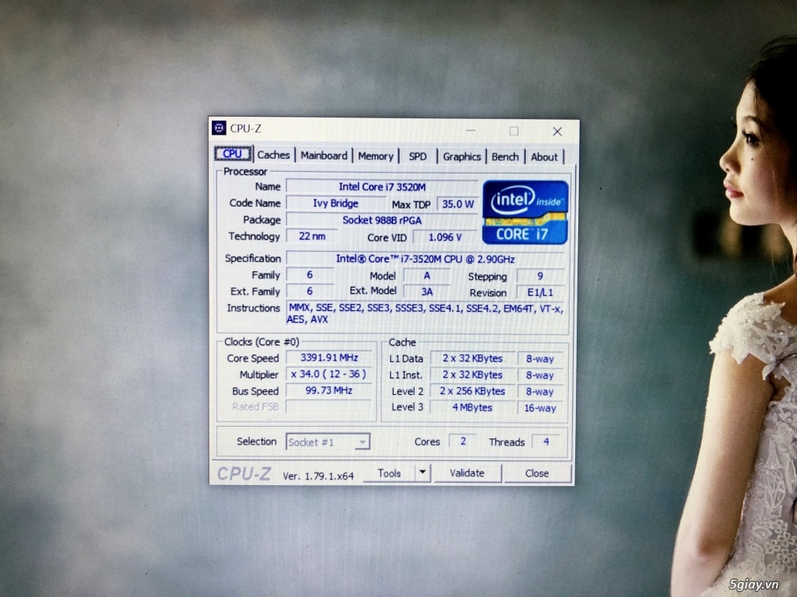Go to the Graphics tab
The width and height of the screenshot is (797, 597).
pyautogui.click(x=462, y=157)
